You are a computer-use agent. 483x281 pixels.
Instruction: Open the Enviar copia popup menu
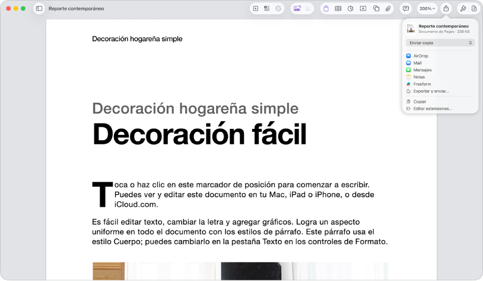440,43
